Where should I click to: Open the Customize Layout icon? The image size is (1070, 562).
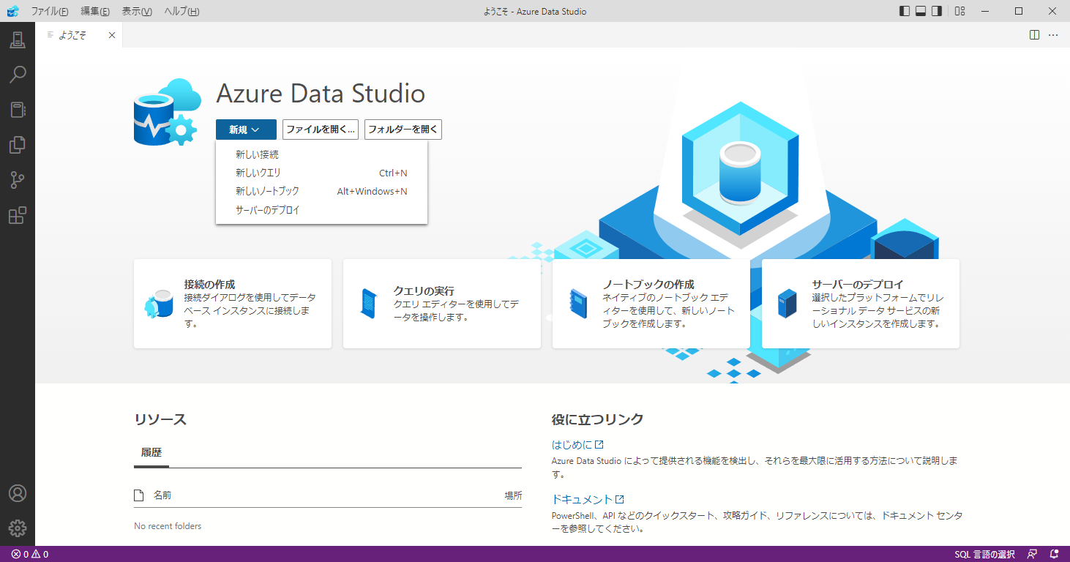(x=960, y=11)
